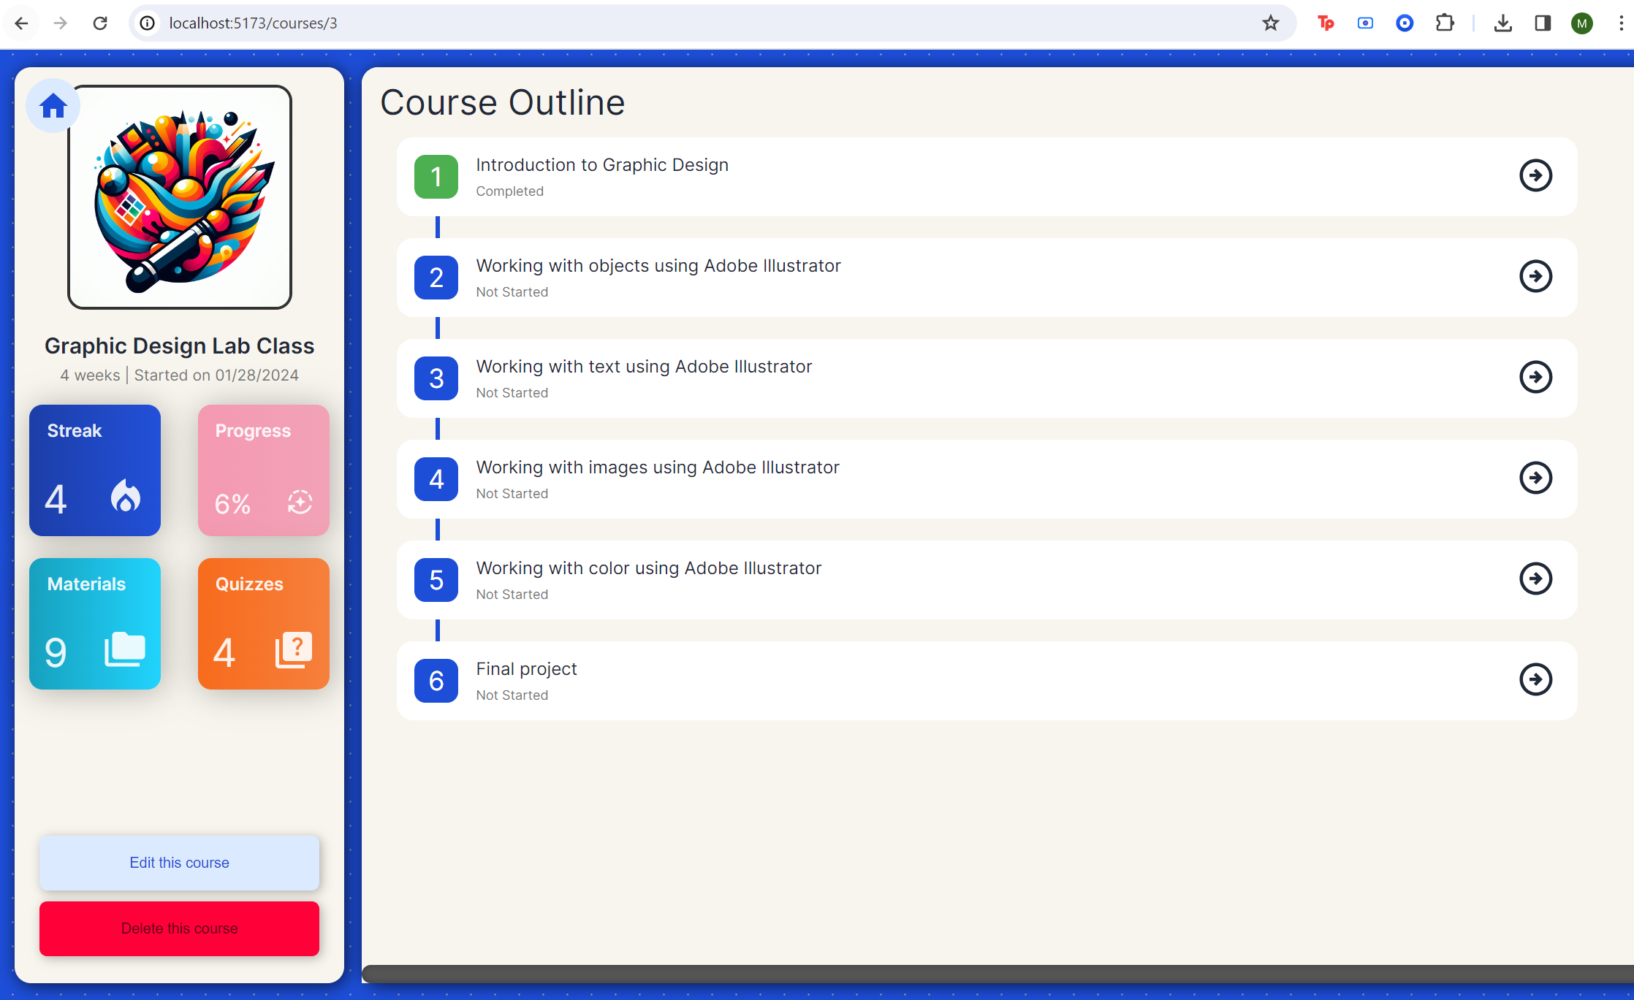
Task: Click the Progress circular icon
Action: point(300,502)
